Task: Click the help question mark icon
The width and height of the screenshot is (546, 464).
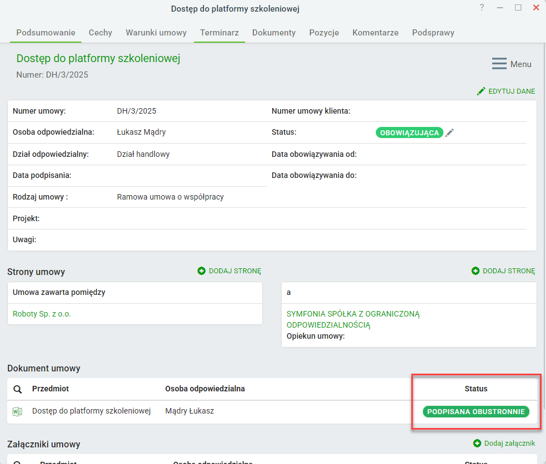Action: click(482, 7)
